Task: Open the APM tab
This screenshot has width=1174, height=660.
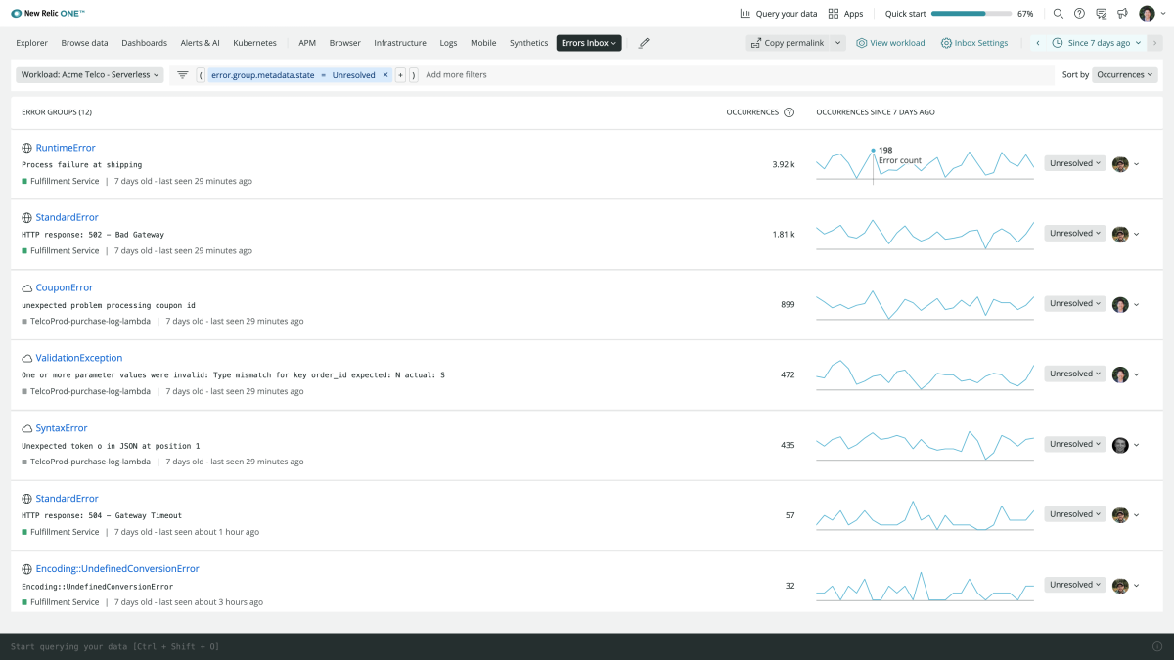Action: pyautogui.click(x=307, y=43)
